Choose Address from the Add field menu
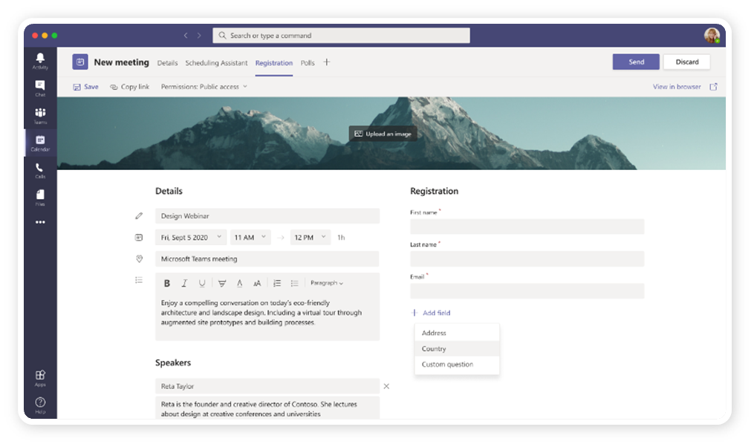This screenshot has width=754, height=447. pyautogui.click(x=457, y=333)
